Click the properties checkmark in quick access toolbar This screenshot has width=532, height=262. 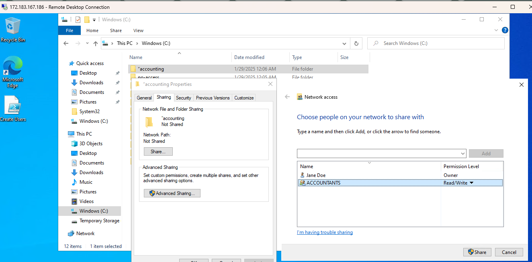click(78, 19)
